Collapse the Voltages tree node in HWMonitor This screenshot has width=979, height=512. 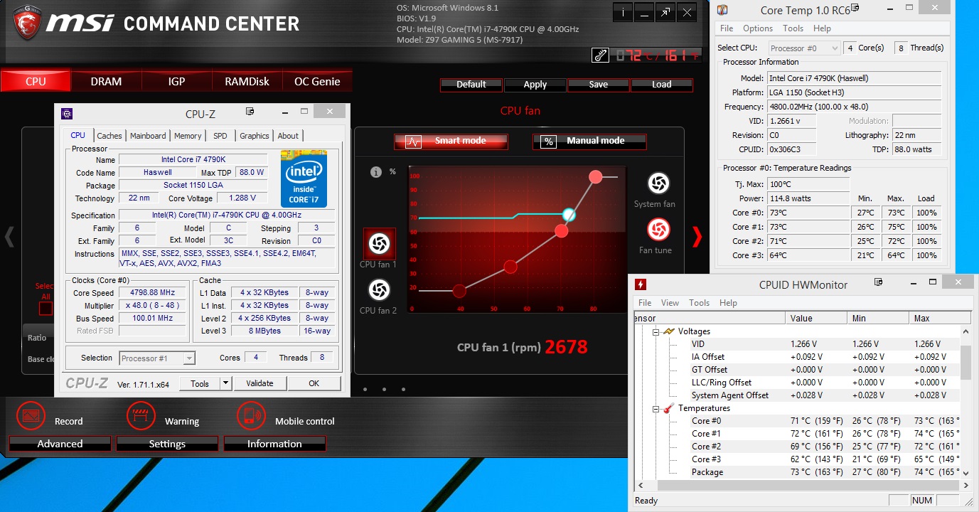click(x=656, y=331)
